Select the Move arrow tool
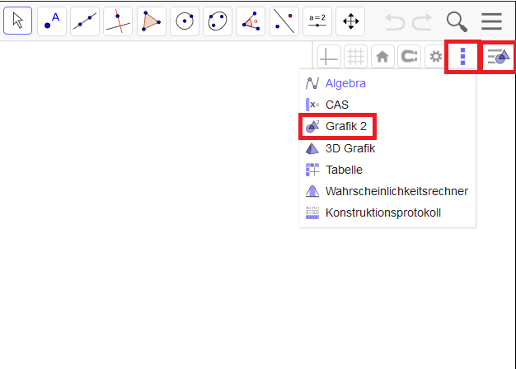This screenshot has width=516, height=369. (x=18, y=21)
